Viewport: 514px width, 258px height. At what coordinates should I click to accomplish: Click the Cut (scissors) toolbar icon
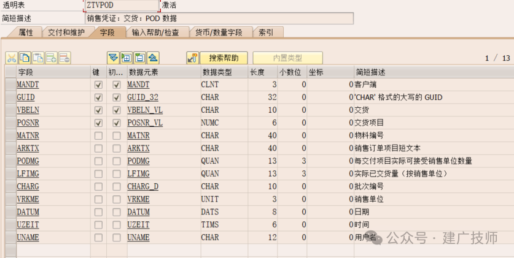(x=12, y=58)
